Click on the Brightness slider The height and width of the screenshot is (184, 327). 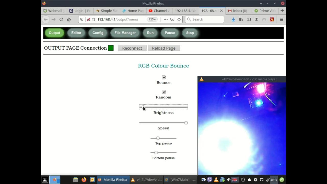tap(163, 107)
